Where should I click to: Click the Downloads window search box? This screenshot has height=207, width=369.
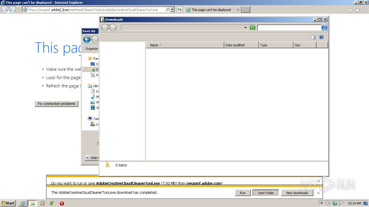[289, 28]
